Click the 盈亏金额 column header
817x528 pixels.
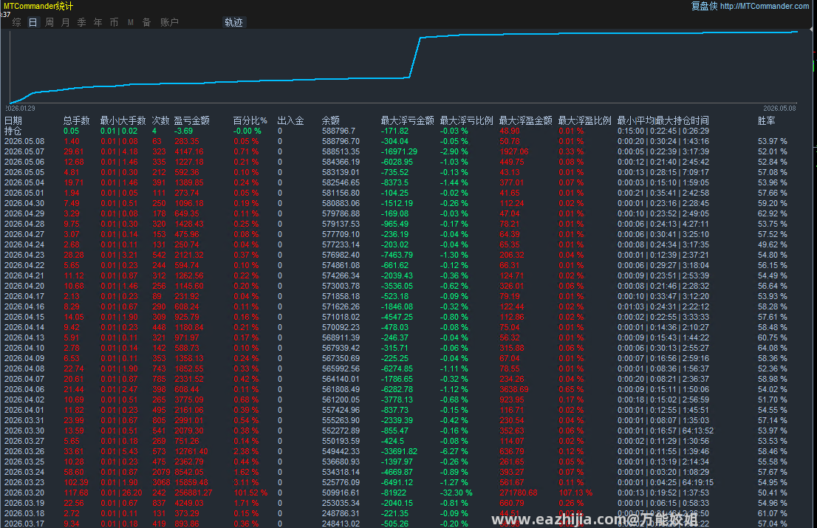[x=192, y=121]
